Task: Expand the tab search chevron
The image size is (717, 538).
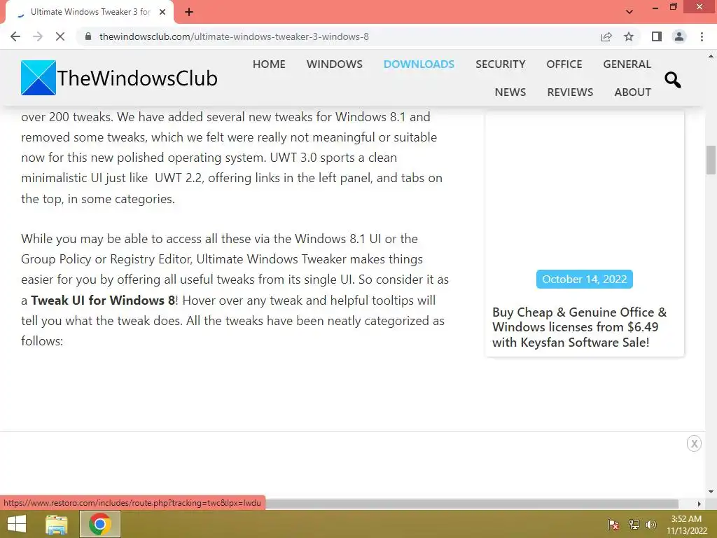Action: pos(629,12)
